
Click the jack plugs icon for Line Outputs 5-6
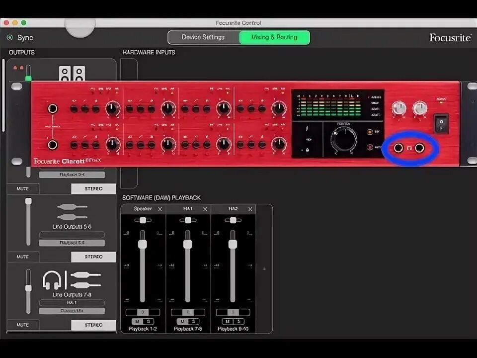(x=72, y=212)
